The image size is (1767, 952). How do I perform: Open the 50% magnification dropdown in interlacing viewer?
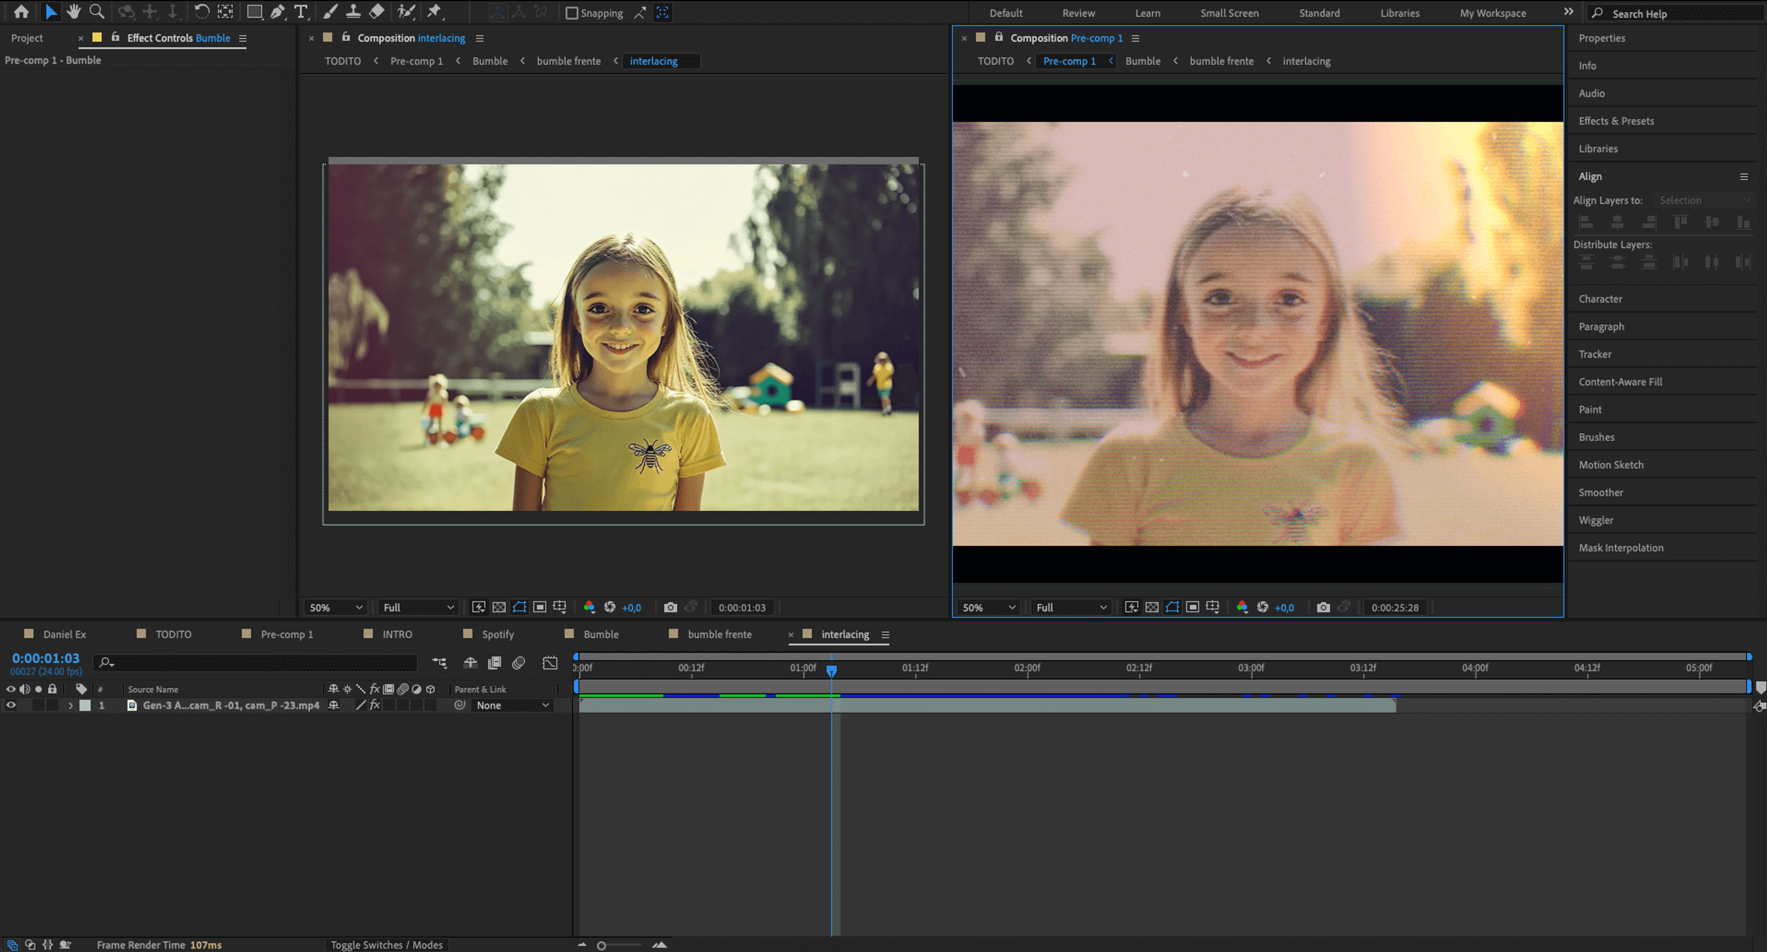[x=335, y=607]
